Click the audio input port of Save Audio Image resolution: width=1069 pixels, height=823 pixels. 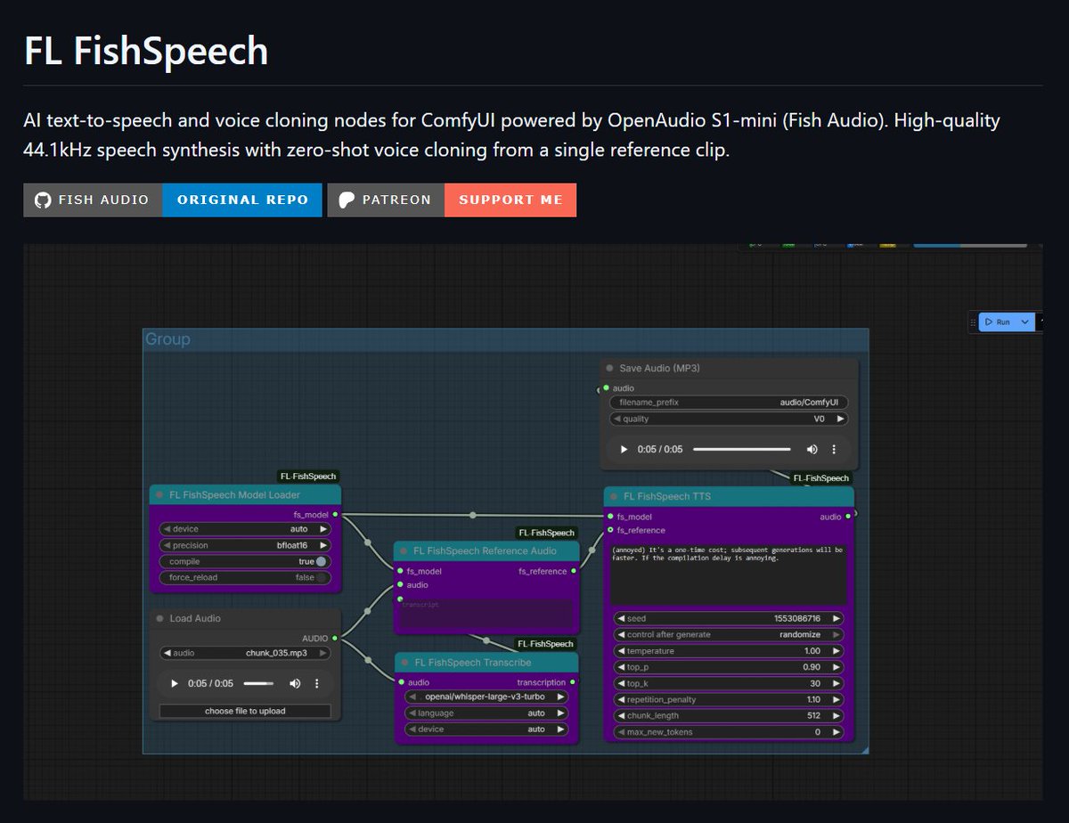click(606, 387)
